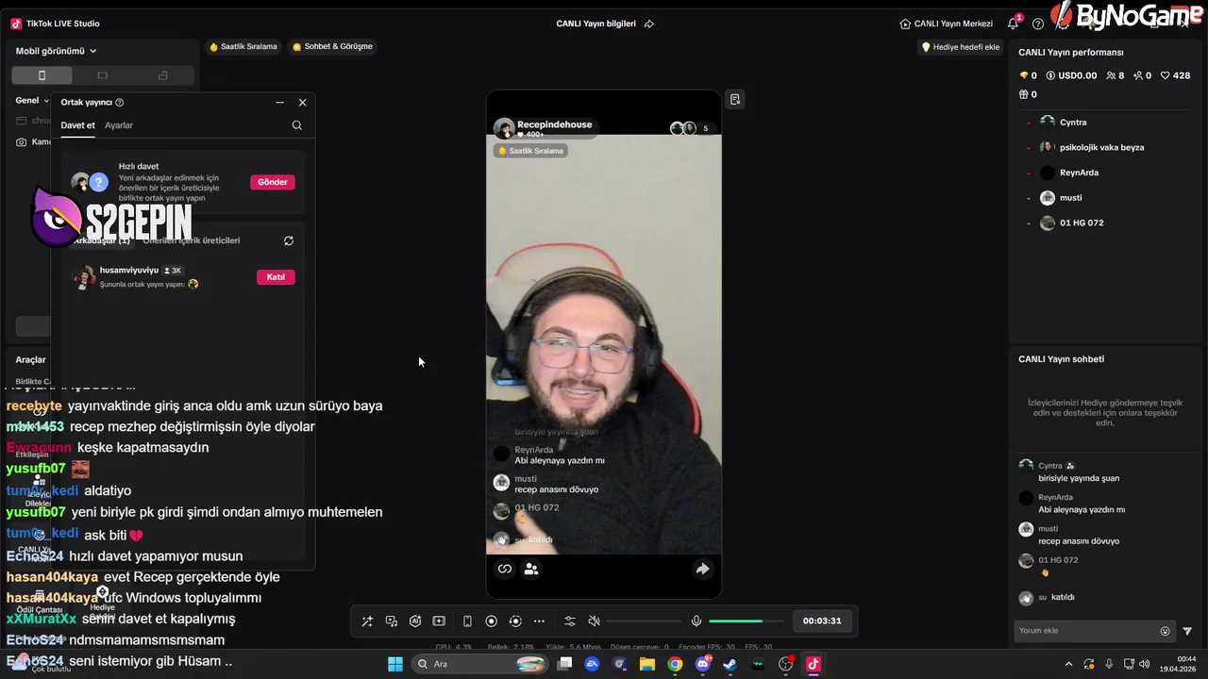Open the help question mark icon
The width and height of the screenshot is (1208, 679).
point(1038,24)
